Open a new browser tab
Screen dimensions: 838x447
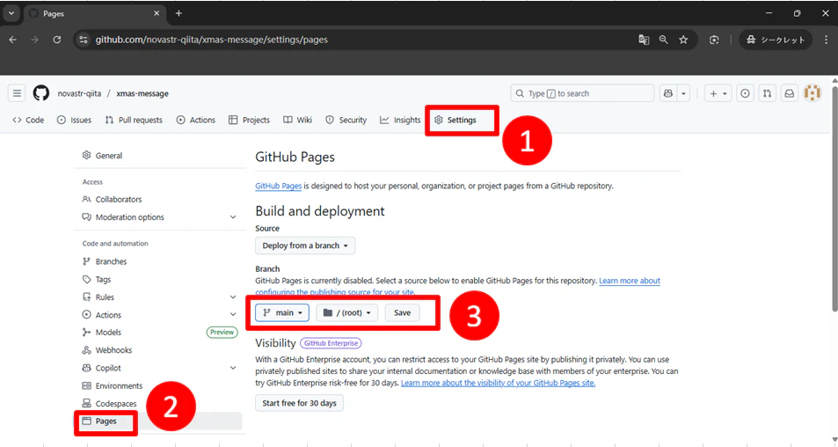coord(179,13)
